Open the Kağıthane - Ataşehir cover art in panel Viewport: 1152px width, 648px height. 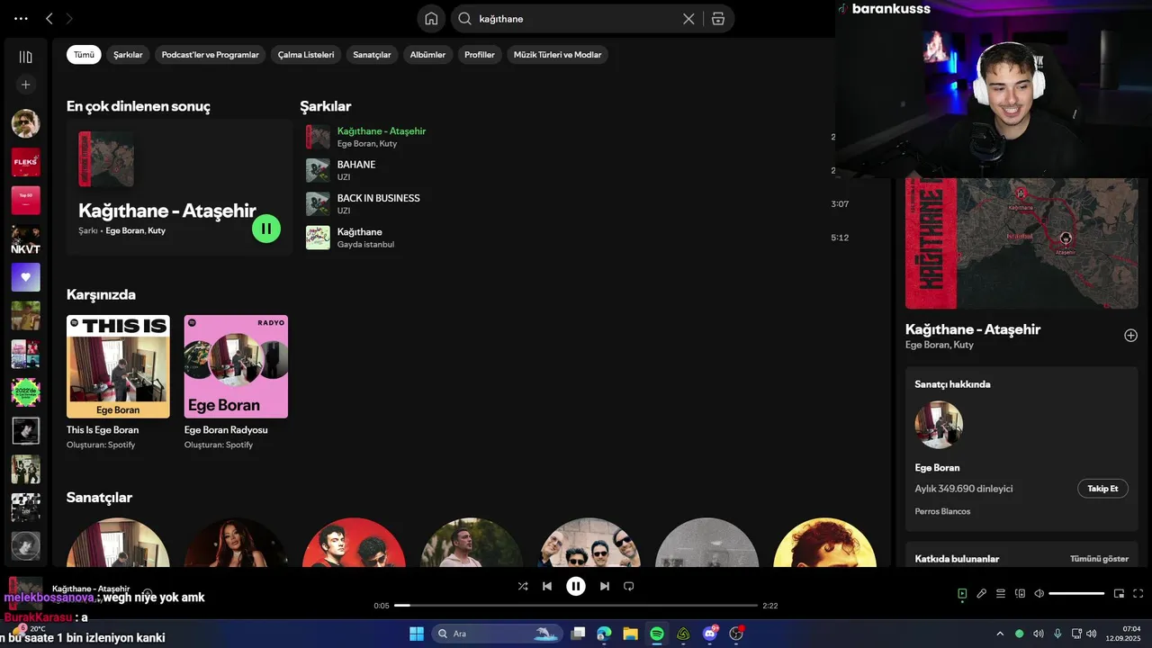coord(1021,243)
